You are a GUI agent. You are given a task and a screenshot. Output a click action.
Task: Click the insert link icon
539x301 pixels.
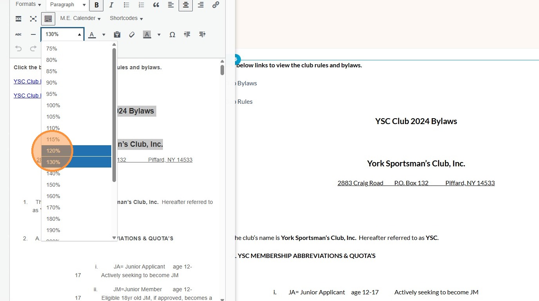(215, 5)
